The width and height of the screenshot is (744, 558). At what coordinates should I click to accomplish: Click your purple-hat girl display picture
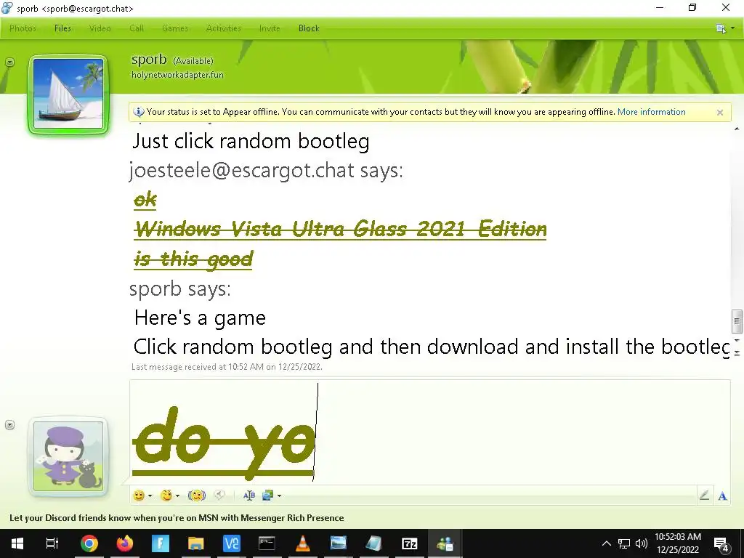[x=68, y=456]
